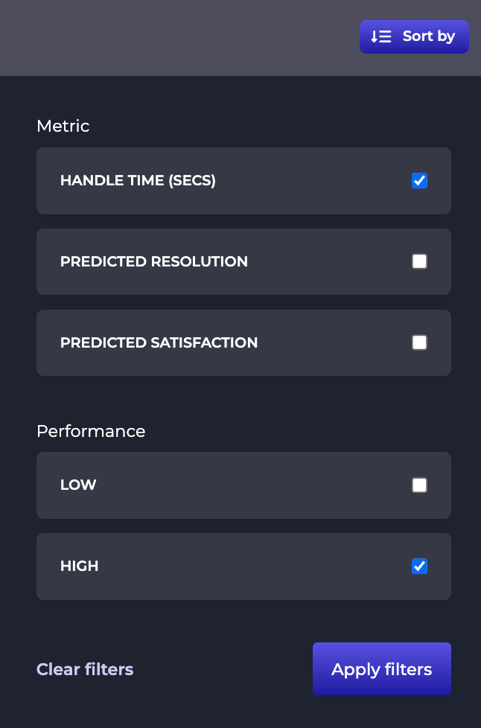The image size is (481, 728).
Task: Uncheck the Handle Time (Secs) checkbox
Action: [x=419, y=181]
